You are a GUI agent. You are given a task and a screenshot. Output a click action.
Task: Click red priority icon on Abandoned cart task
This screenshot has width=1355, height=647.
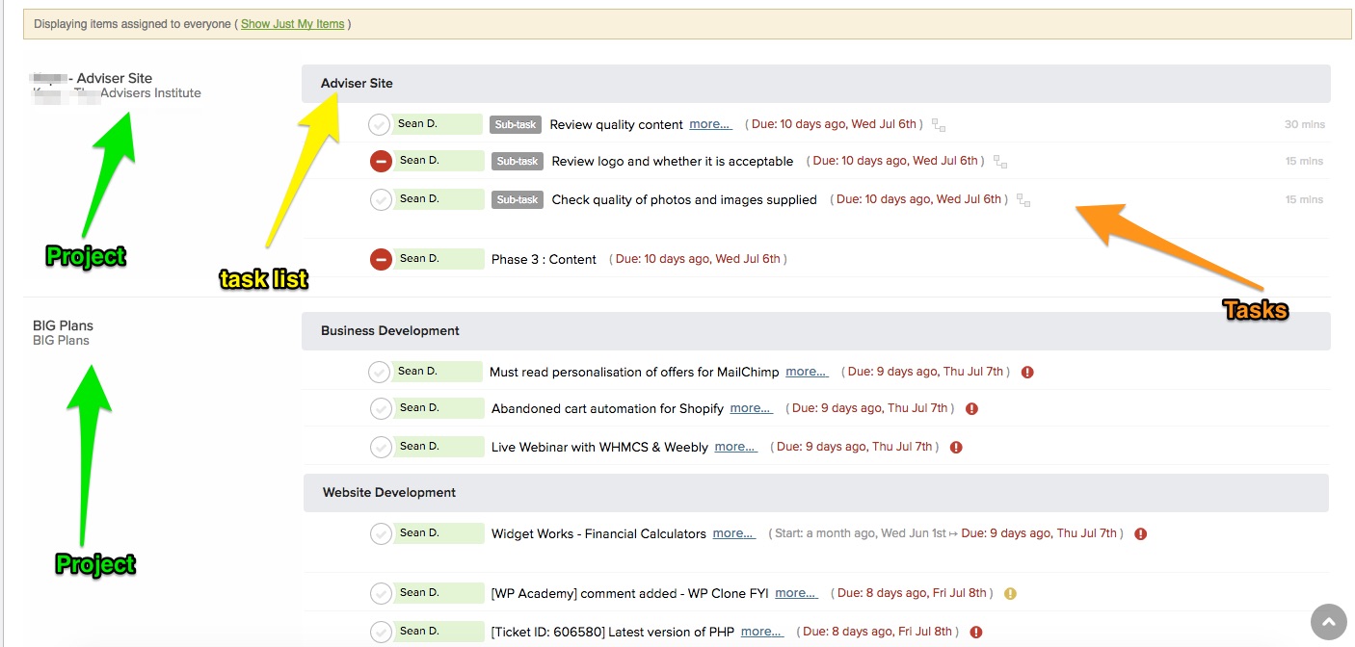click(x=971, y=409)
